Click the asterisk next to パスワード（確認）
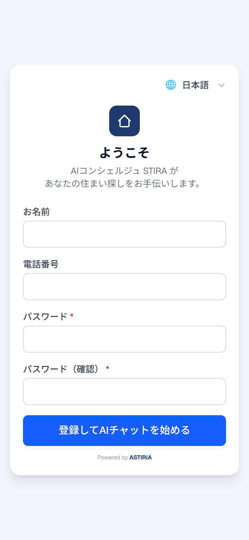 pos(108,369)
